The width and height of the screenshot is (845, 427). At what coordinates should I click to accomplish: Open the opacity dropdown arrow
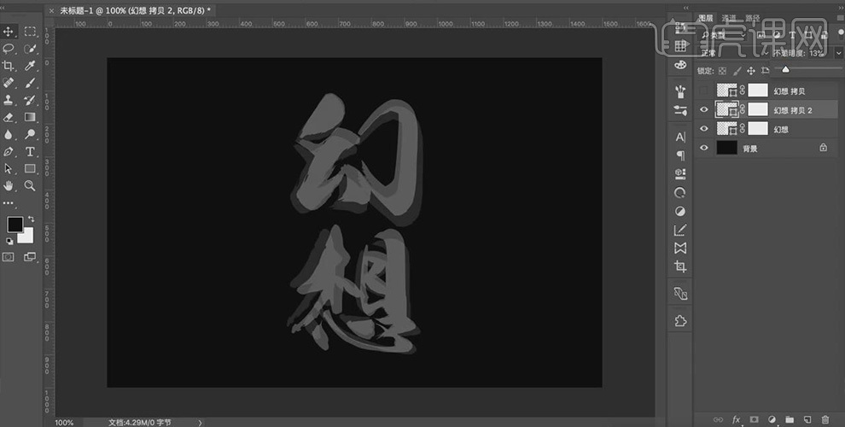(x=838, y=53)
